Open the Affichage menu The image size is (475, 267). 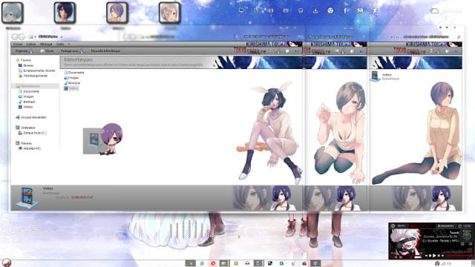coord(46,44)
